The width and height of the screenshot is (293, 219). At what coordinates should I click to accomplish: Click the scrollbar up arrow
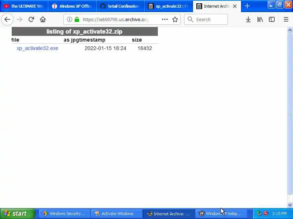point(290,30)
